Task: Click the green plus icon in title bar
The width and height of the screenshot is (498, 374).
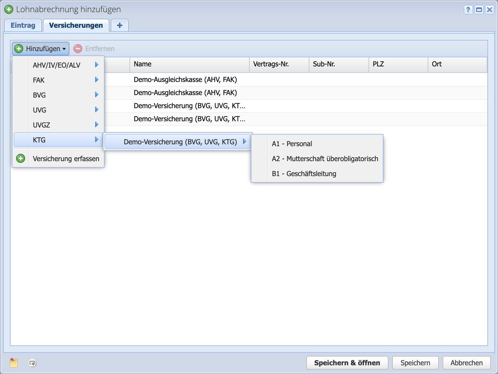Action: point(9,9)
